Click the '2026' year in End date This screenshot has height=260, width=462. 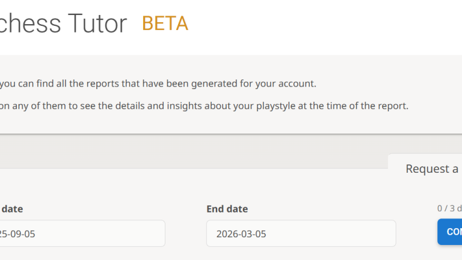click(x=226, y=234)
